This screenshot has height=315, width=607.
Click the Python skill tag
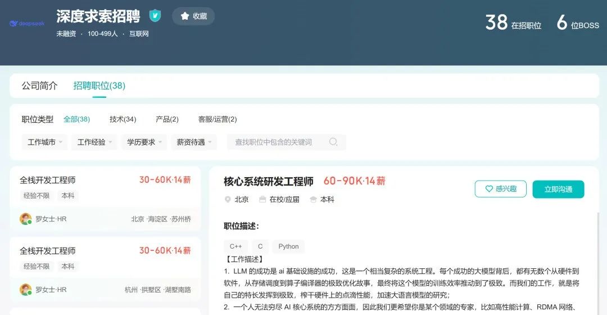tap(288, 246)
